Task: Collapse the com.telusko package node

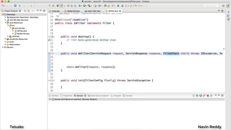Action: click(x=10, y=28)
